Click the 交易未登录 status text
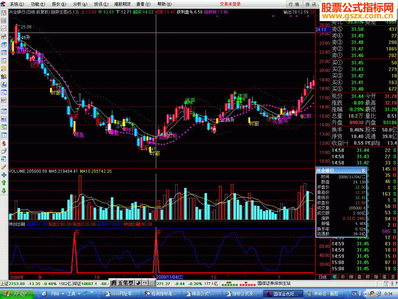The width and height of the screenshot is (398, 299). (230, 4)
